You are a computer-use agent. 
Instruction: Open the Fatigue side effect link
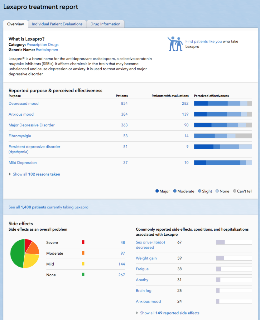tap(142, 269)
